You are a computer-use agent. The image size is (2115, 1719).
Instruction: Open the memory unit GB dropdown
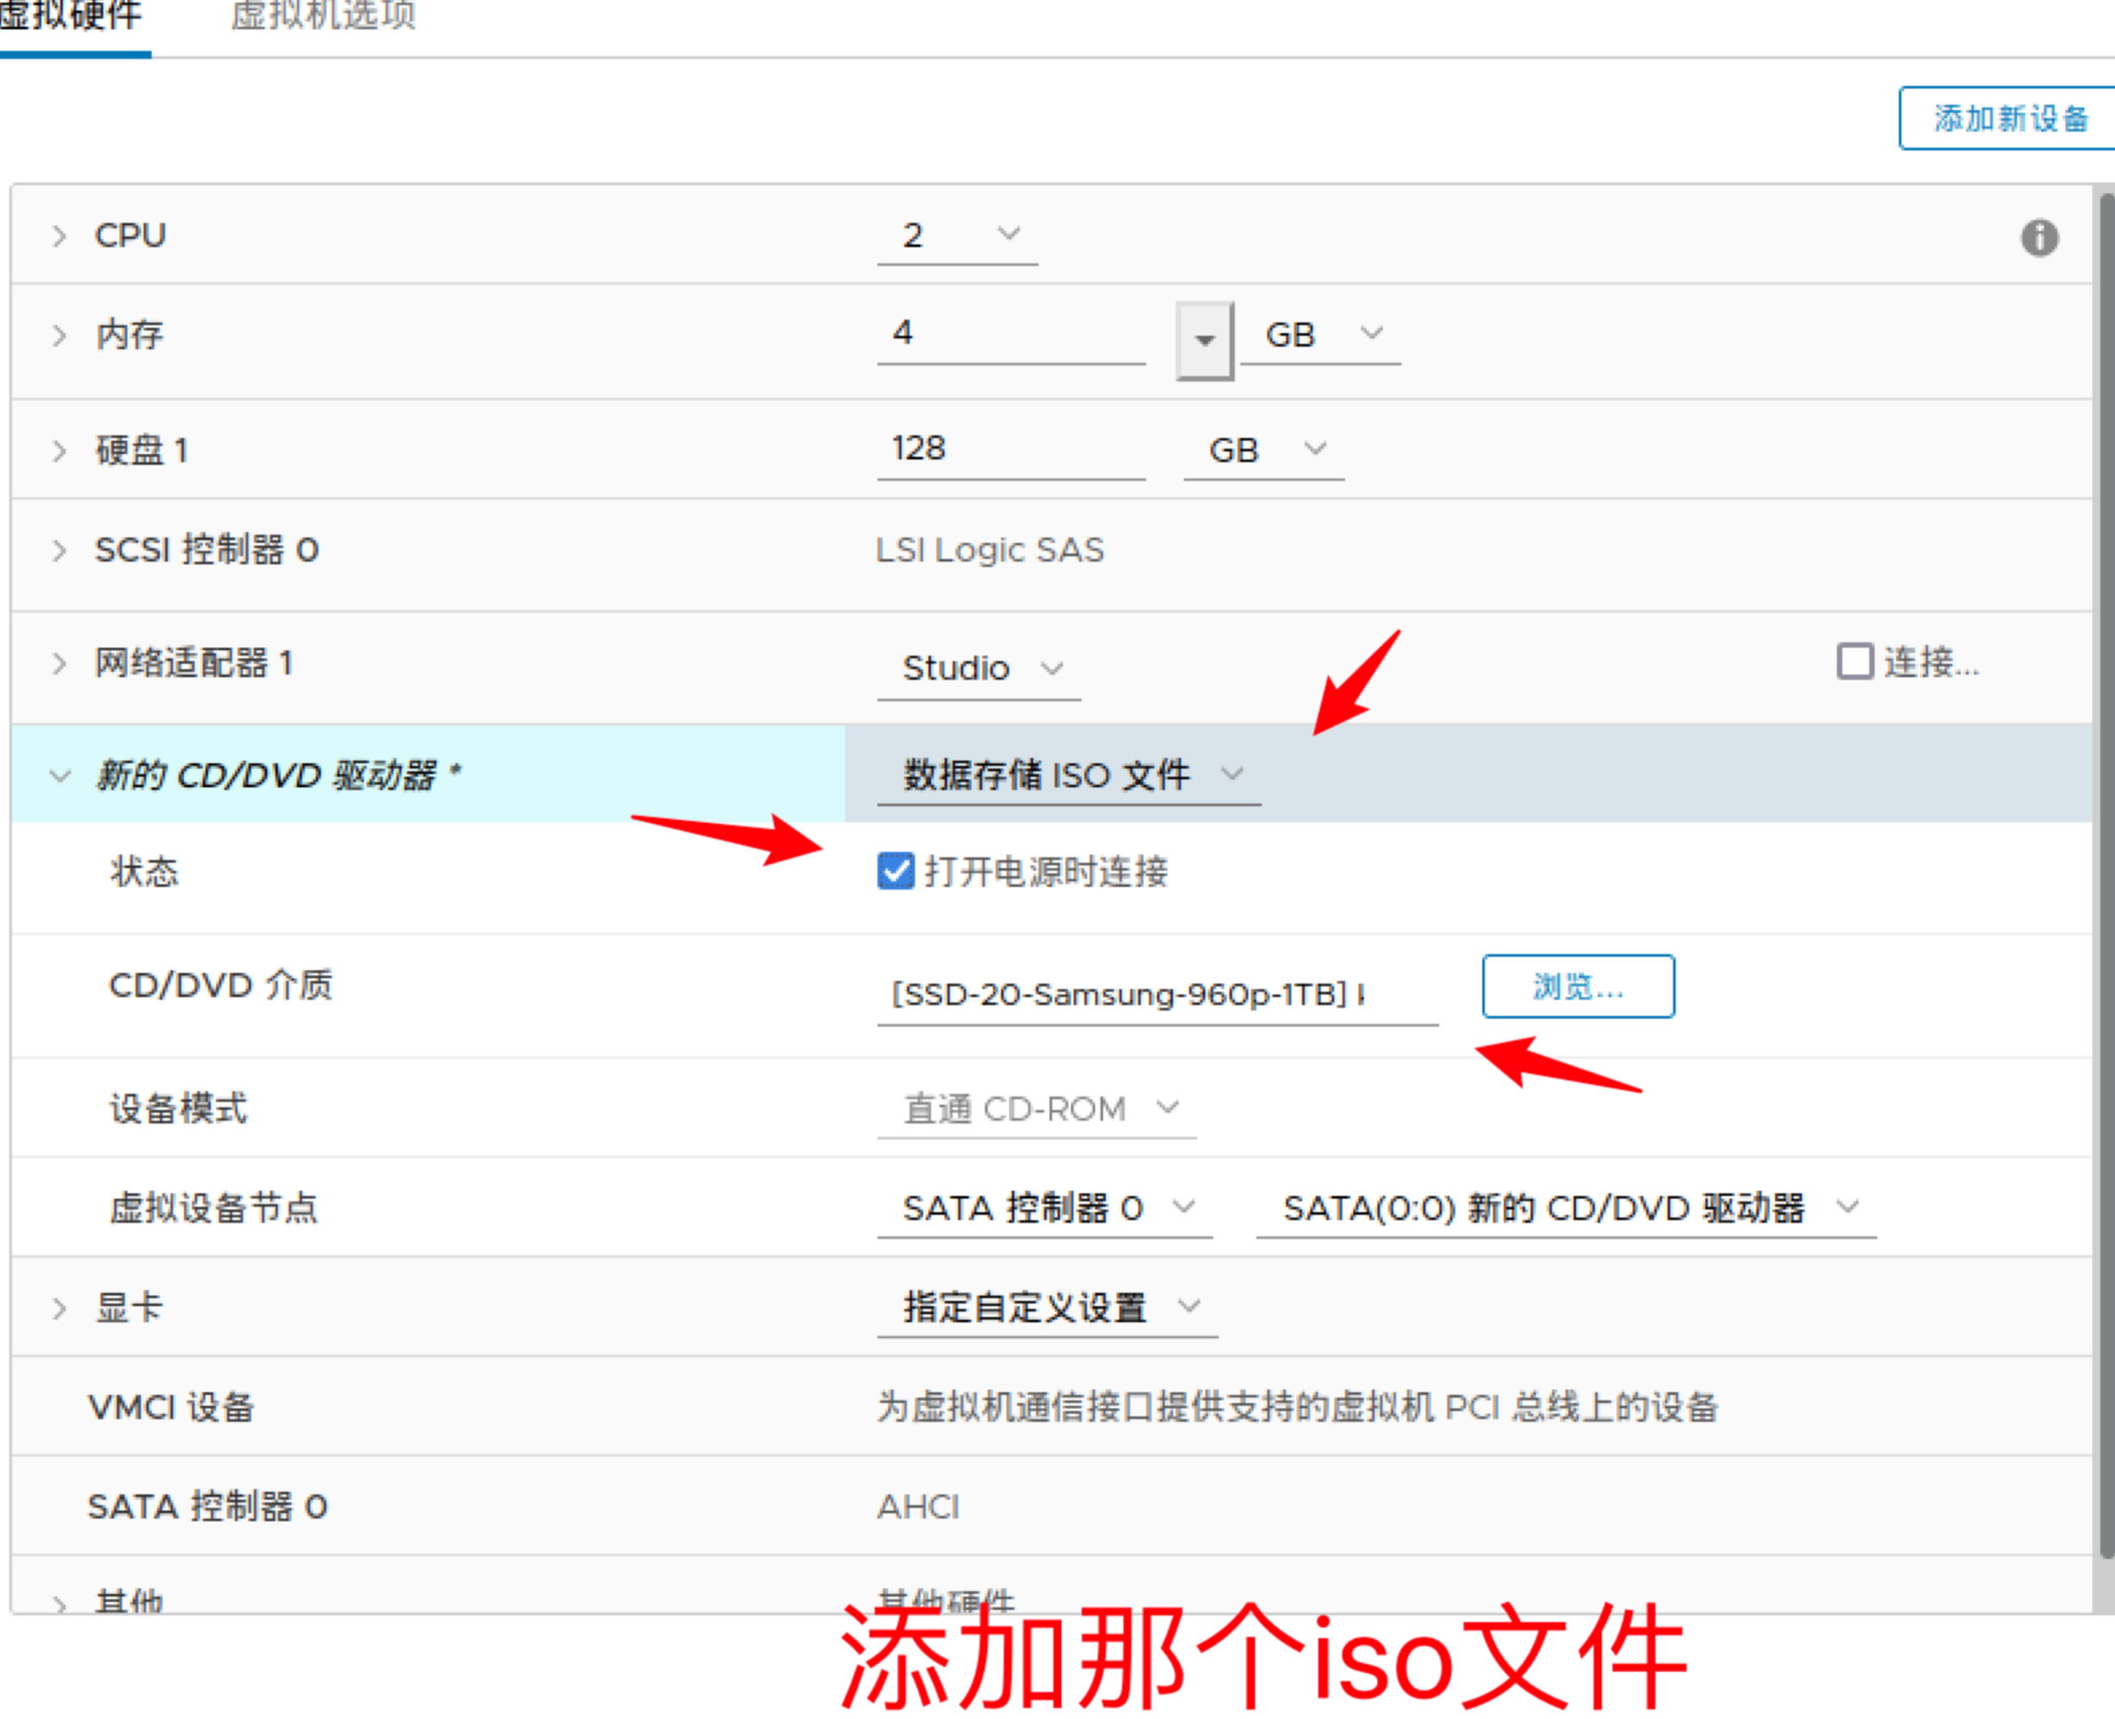click(1321, 335)
